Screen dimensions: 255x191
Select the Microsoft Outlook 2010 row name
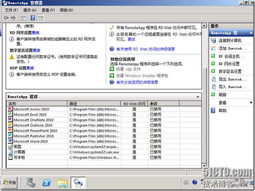tap(33, 125)
